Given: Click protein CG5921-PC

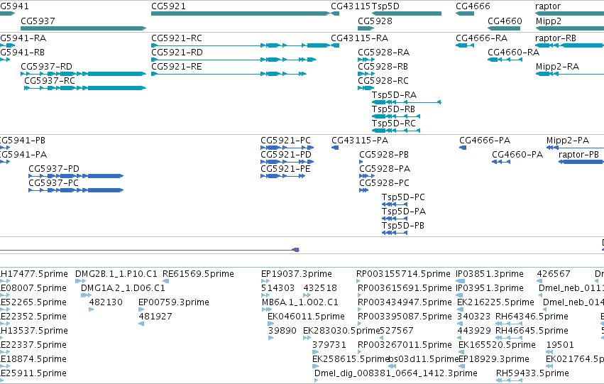Looking at the screenshot, I should tap(287, 148).
